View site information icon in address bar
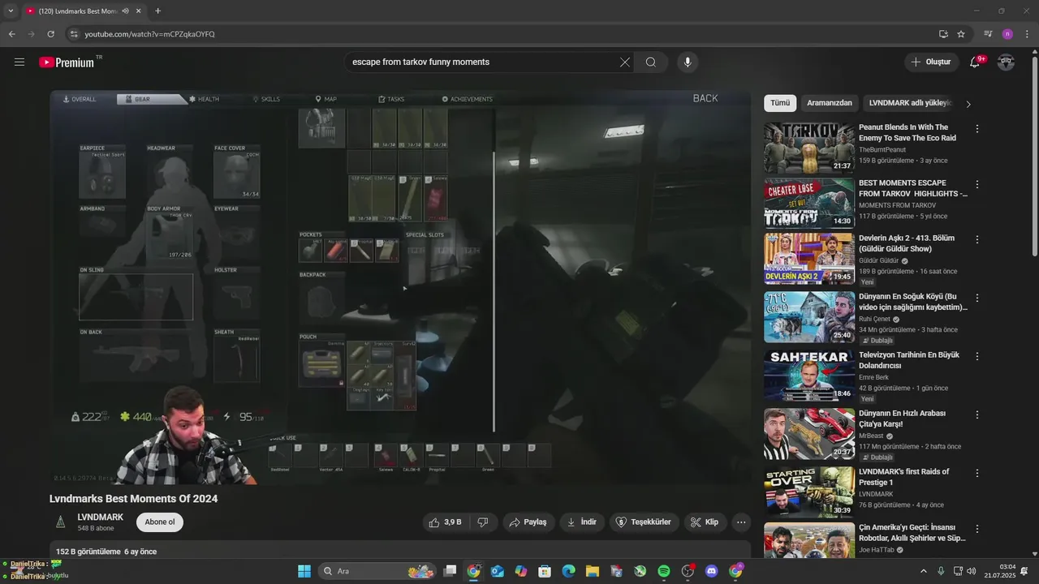This screenshot has width=1039, height=584. tap(74, 34)
